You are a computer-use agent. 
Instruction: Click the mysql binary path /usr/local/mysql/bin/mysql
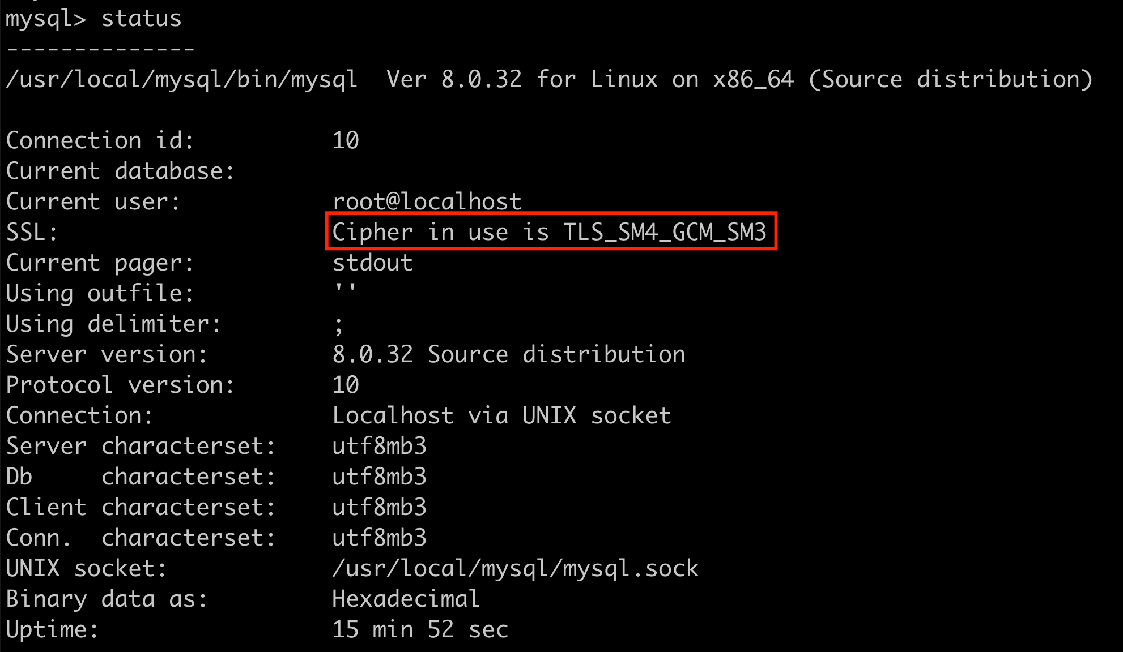coord(181,80)
